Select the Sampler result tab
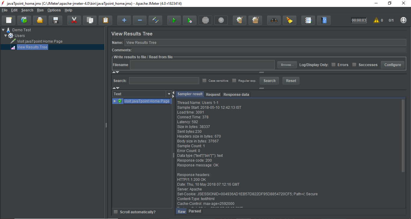Screen dimensions: 411x219 point(190,94)
